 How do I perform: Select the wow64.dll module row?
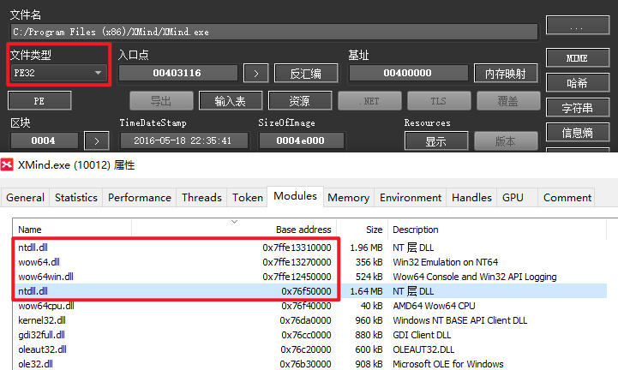(x=309, y=262)
